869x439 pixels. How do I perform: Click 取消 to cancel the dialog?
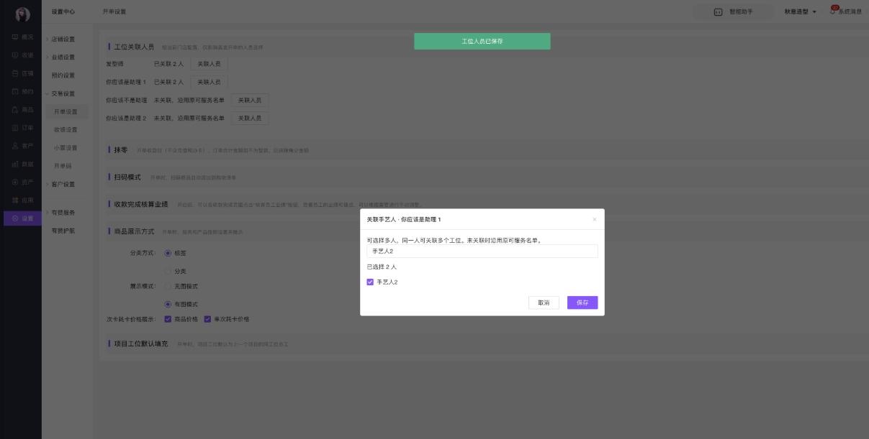pos(544,303)
